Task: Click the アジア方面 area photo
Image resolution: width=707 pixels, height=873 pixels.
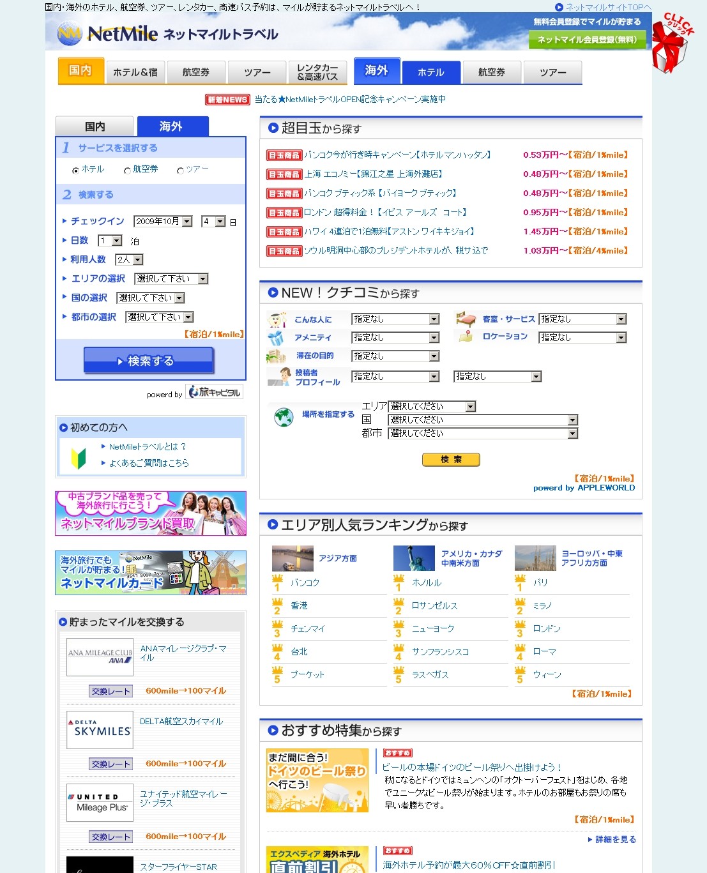Action: tap(293, 558)
